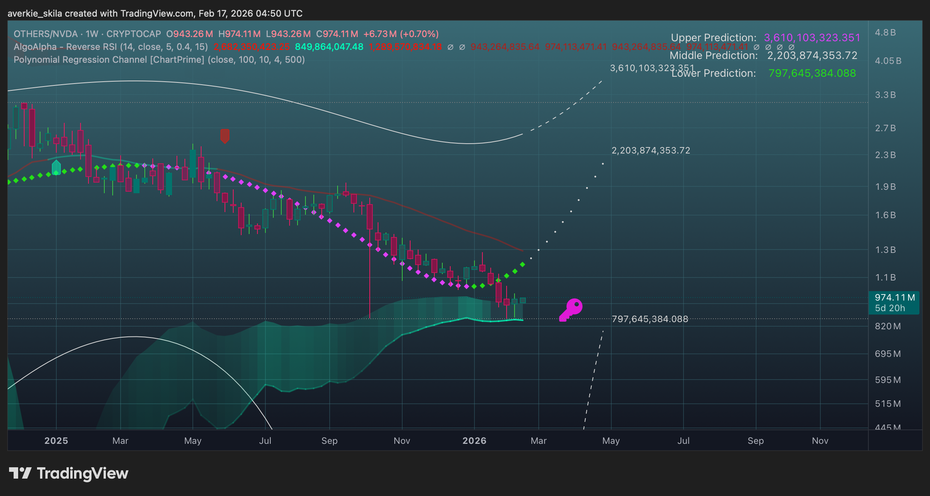The width and height of the screenshot is (930, 496).
Task: Click the Mar label directly after 2025
Action: 121,441
